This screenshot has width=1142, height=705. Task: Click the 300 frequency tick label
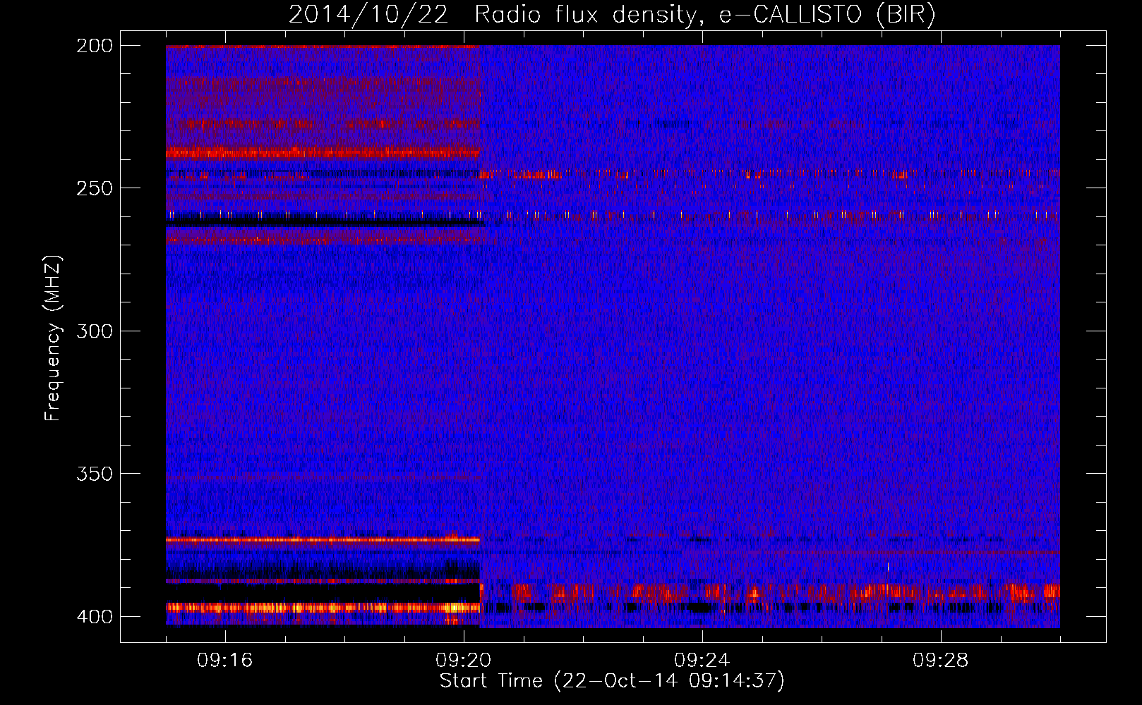point(95,331)
